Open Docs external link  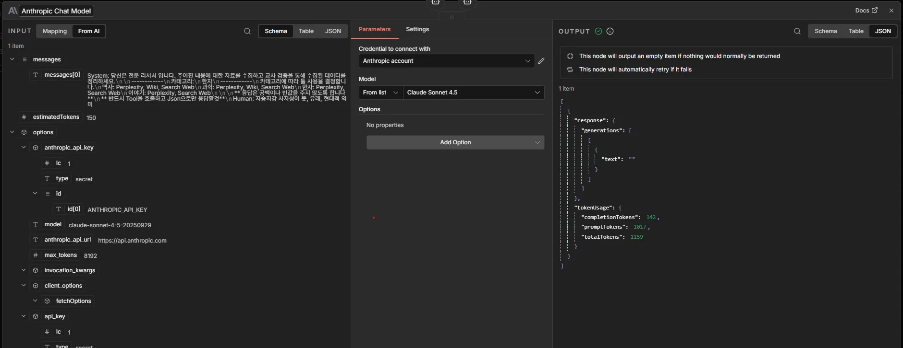(866, 10)
